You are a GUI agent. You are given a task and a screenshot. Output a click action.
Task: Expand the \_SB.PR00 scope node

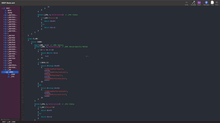pyautogui.click(x=4, y=38)
